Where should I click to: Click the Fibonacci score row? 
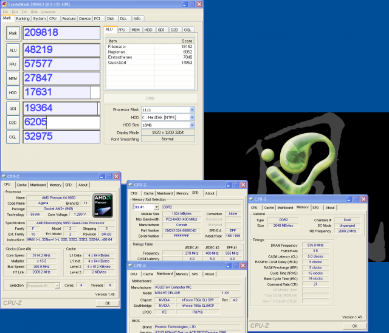pyautogui.click(x=150, y=47)
